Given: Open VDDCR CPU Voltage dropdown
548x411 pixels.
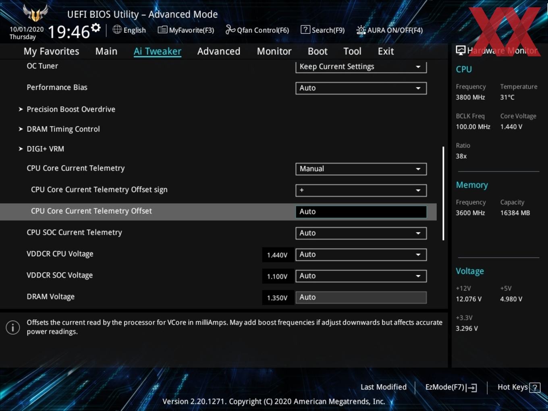Looking at the screenshot, I should point(361,254).
